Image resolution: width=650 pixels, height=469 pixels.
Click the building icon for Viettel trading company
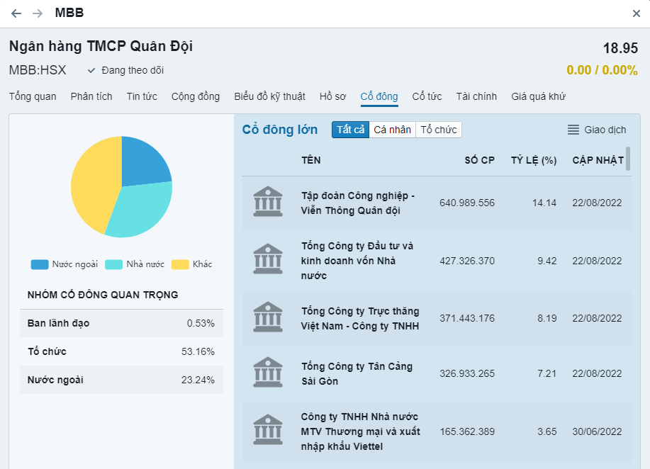click(267, 431)
